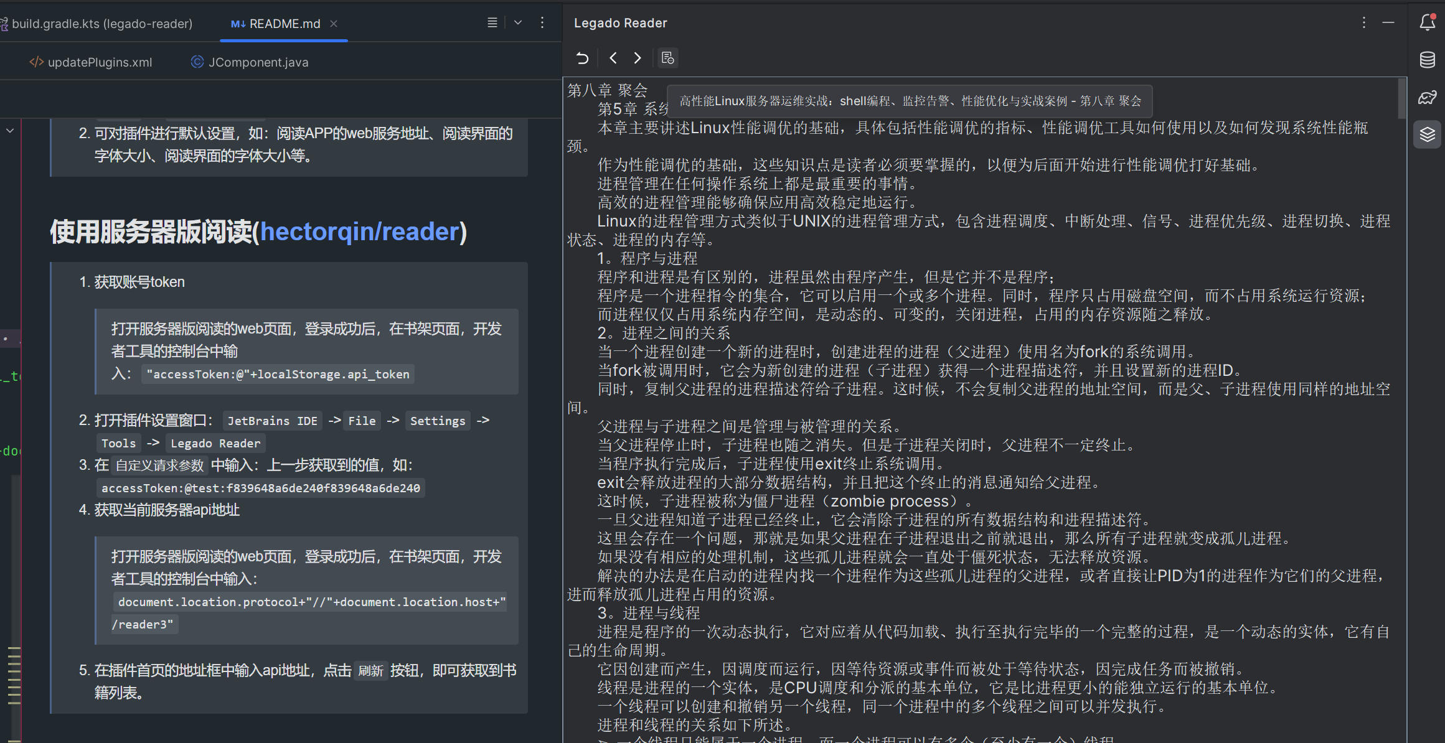Click the editor view mode lines icon
Viewport: 1445px width, 743px height.
coord(492,22)
